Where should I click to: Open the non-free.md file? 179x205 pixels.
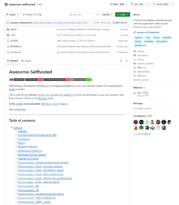click(16, 52)
